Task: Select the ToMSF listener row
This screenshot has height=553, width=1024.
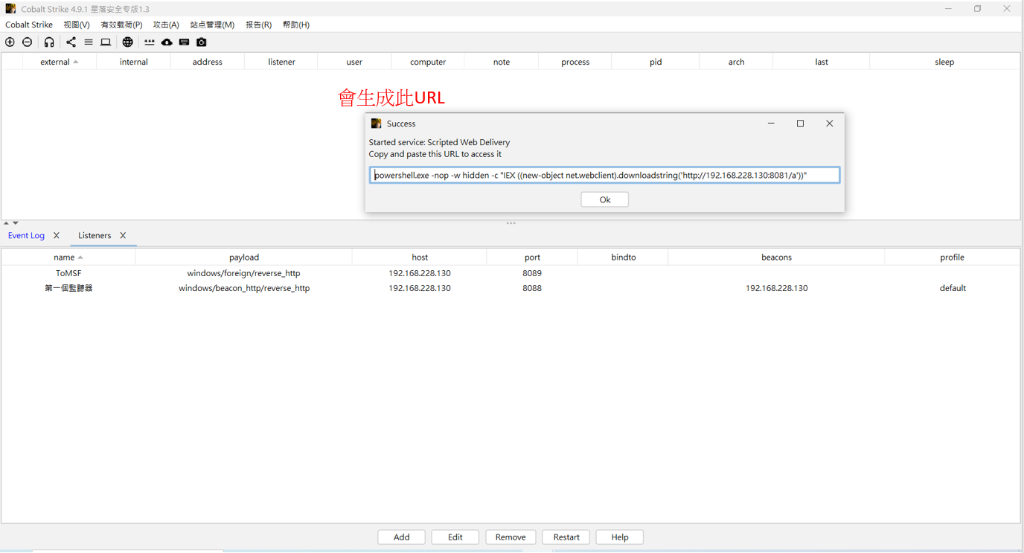Action: tap(511, 273)
